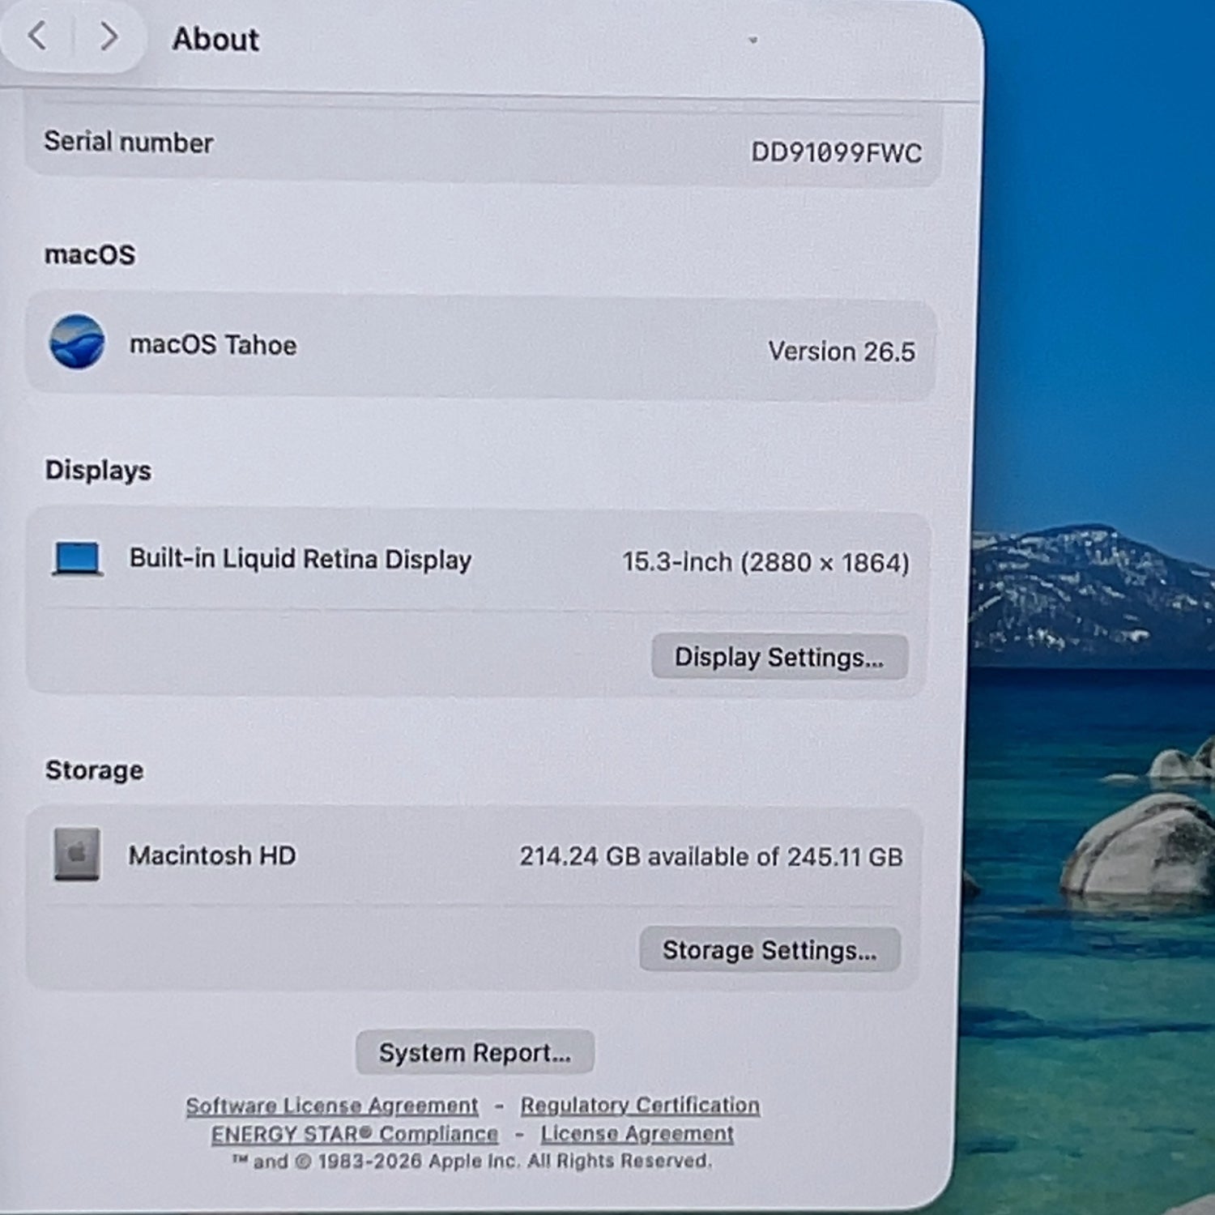Viewport: 1215px width, 1215px height.
Task: Open Storage Settings
Action: coord(769,949)
